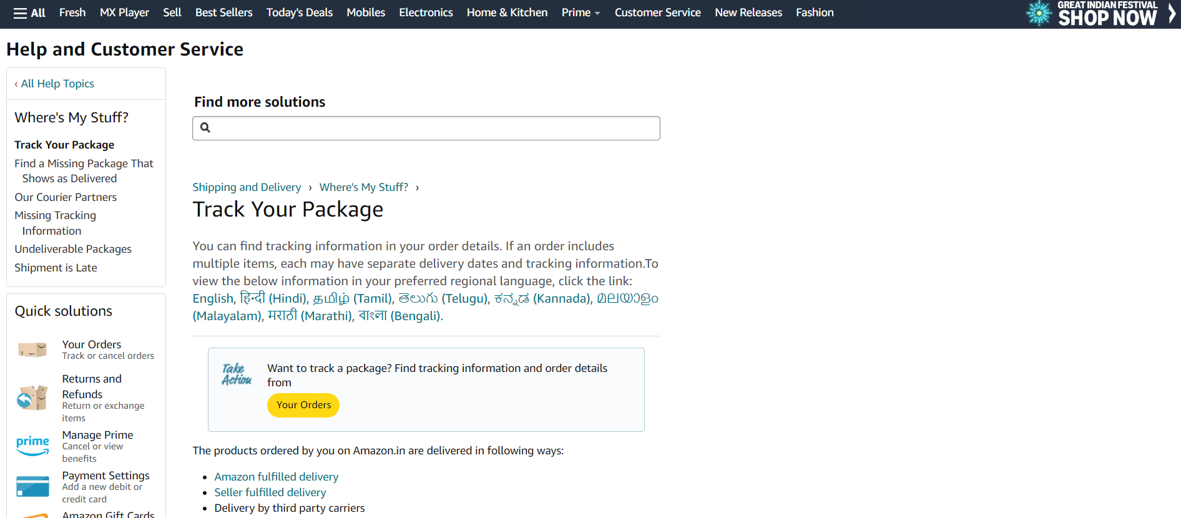Go to Best Sellers
Screen dimensions: 1181x518
click(x=223, y=12)
